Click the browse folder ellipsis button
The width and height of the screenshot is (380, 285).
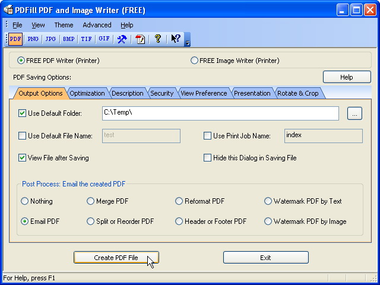pos(354,113)
